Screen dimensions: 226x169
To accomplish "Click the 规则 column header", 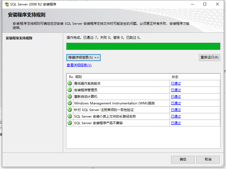I will click(x=121, y=77).
